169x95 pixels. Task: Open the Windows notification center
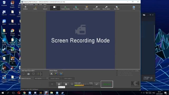coord(166,93)
